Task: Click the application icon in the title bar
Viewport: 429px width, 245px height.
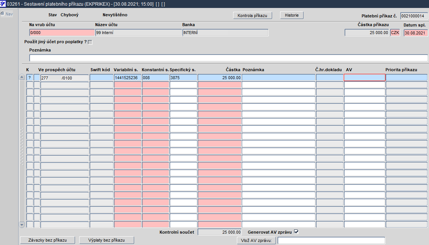Action: (x=3, y=4)
